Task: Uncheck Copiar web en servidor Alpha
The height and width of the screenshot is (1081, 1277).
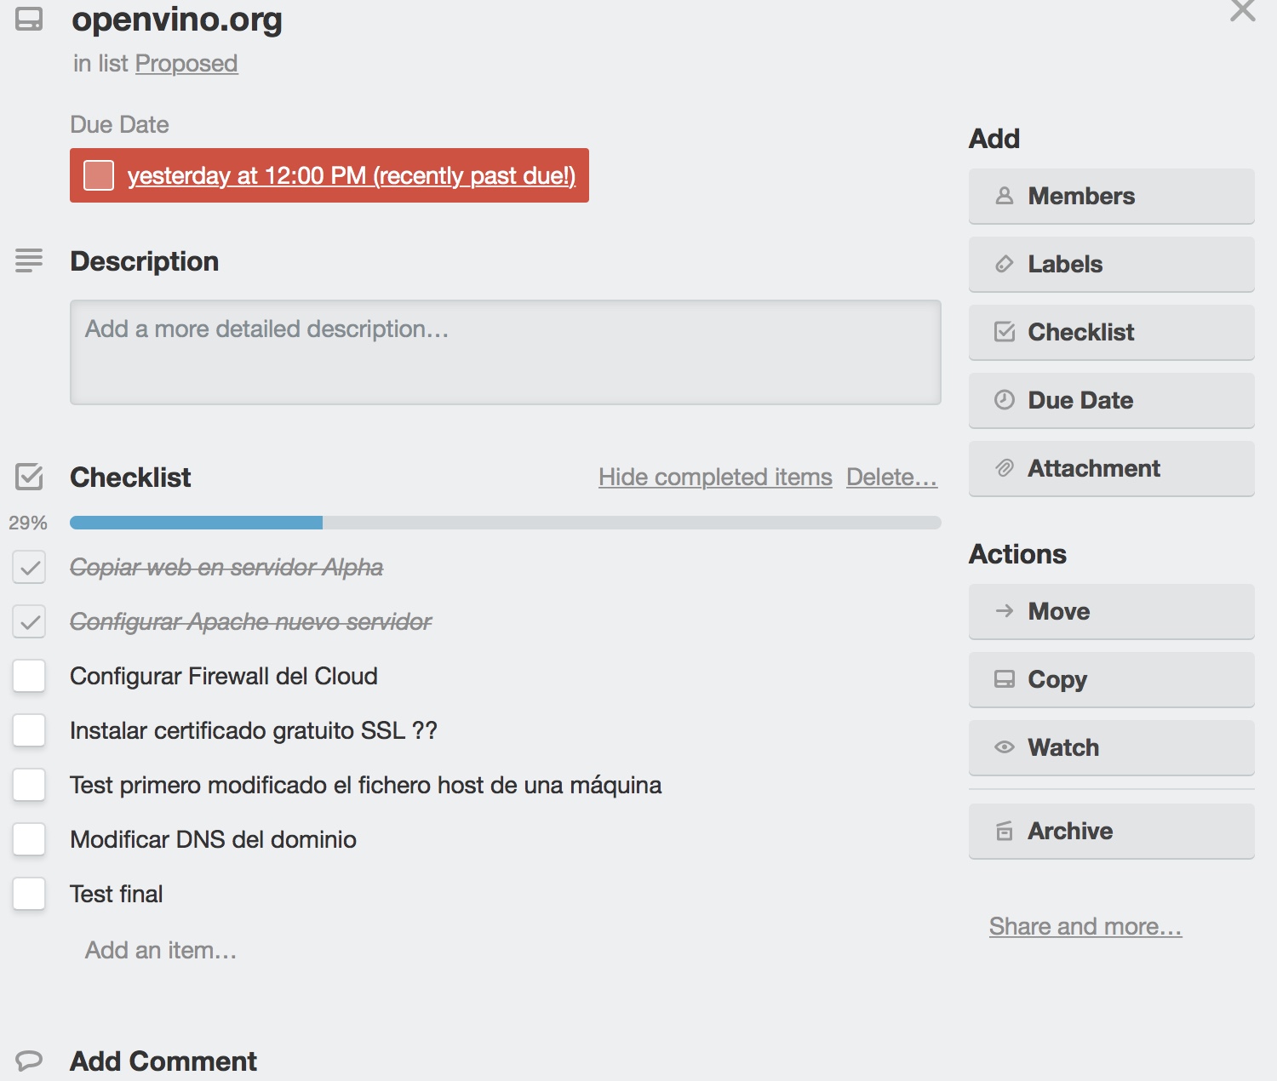Action: [29, 567]
